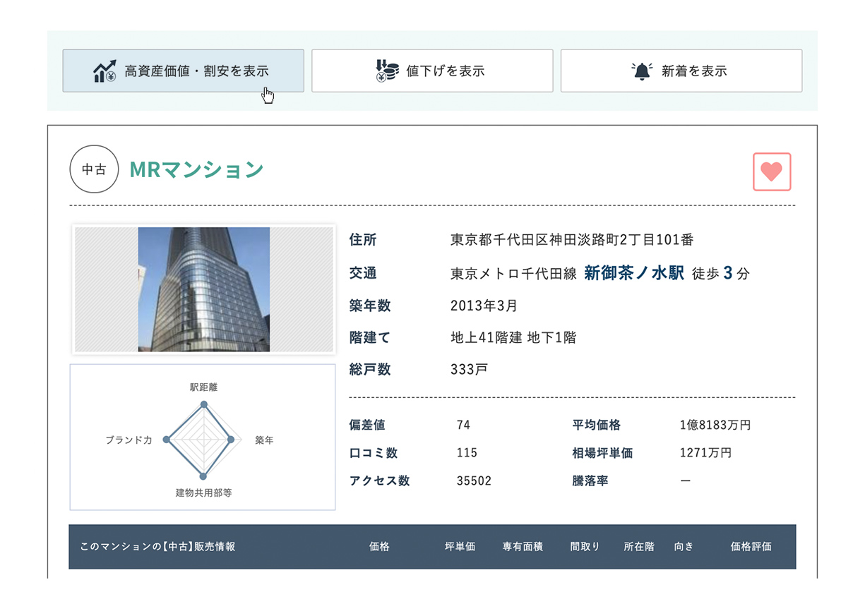Click the 地上41階建 地下1階 value
The image size is (865, 604).
[513, 337]
